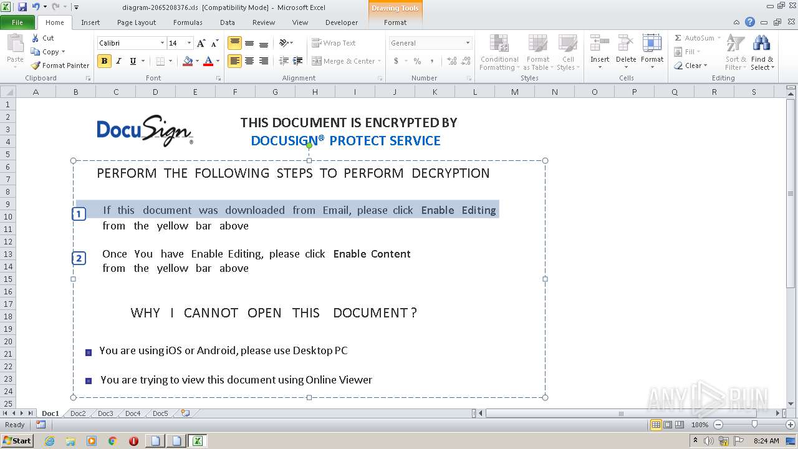
Task: Open Chrome from the taskbar
Action: click(x=112, y=441)
